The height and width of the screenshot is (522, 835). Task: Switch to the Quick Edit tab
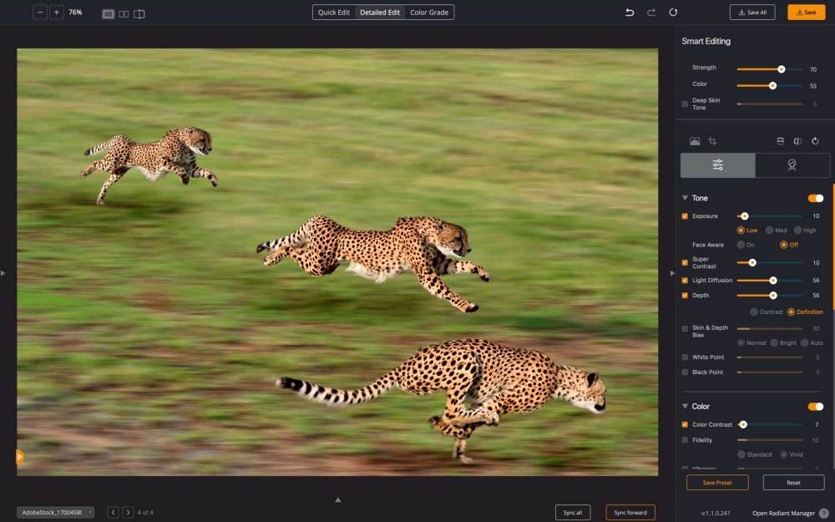click(x=334, y=13)
